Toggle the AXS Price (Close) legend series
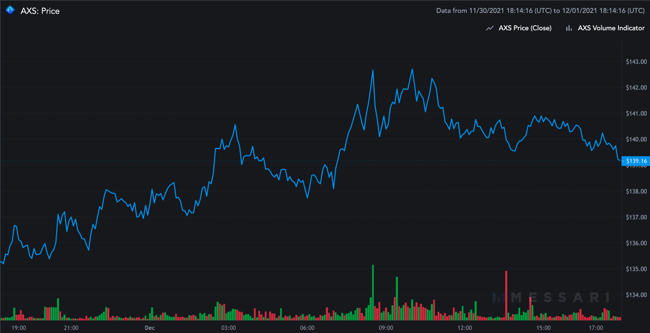Image resolution: width=650 pixels, height=333 pixels. tap(525, 28)
